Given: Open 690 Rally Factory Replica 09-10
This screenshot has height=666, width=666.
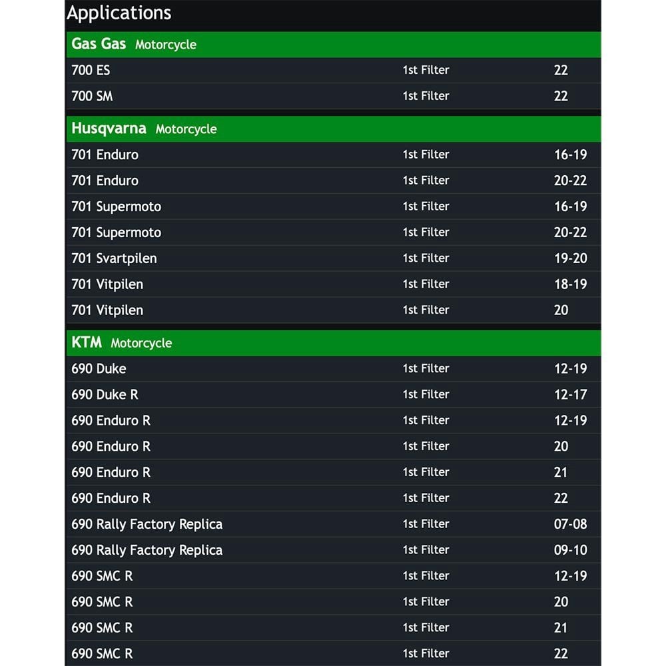Looking at the screenshot, I should click(334, 550).
